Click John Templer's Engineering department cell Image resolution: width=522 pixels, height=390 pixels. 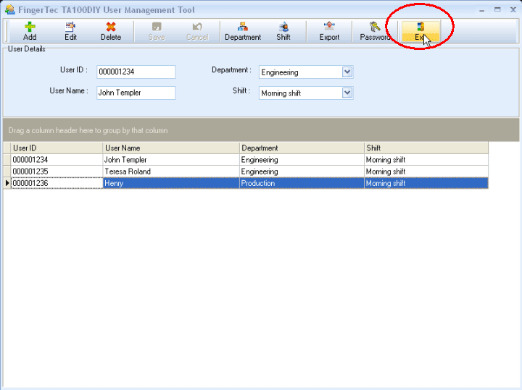pyautogui.click(x=302, y=160)
